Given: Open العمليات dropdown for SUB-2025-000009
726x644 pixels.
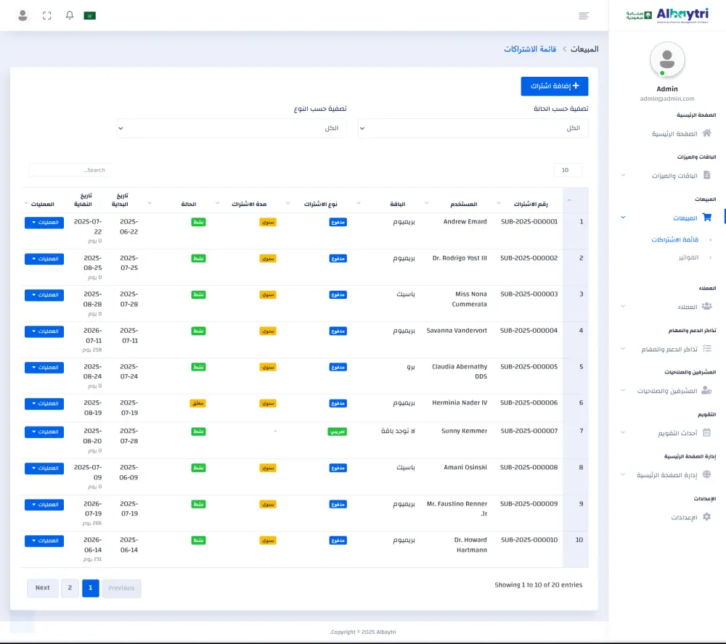Looking at the screenshot, I should pyautogui.click(x=44, y=504).
